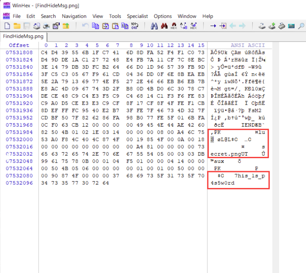The width and height of the screenshot is (306, 273).
Task: Open the Tools menu
Action: pyautogui.click(x=115, y=16)
